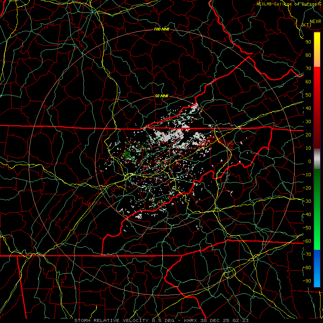The image size is (323, 323).
Task: Click the 02:23 timestamp
Action: click(x=240, y=320)
